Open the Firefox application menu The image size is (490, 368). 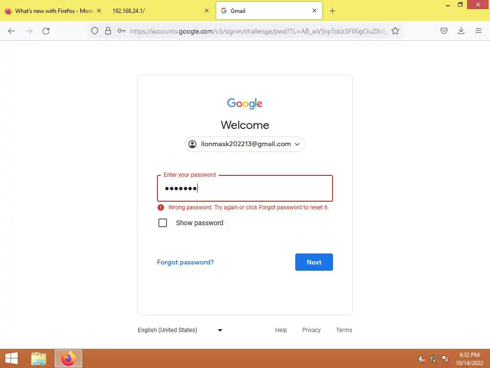tap(479, 31)
